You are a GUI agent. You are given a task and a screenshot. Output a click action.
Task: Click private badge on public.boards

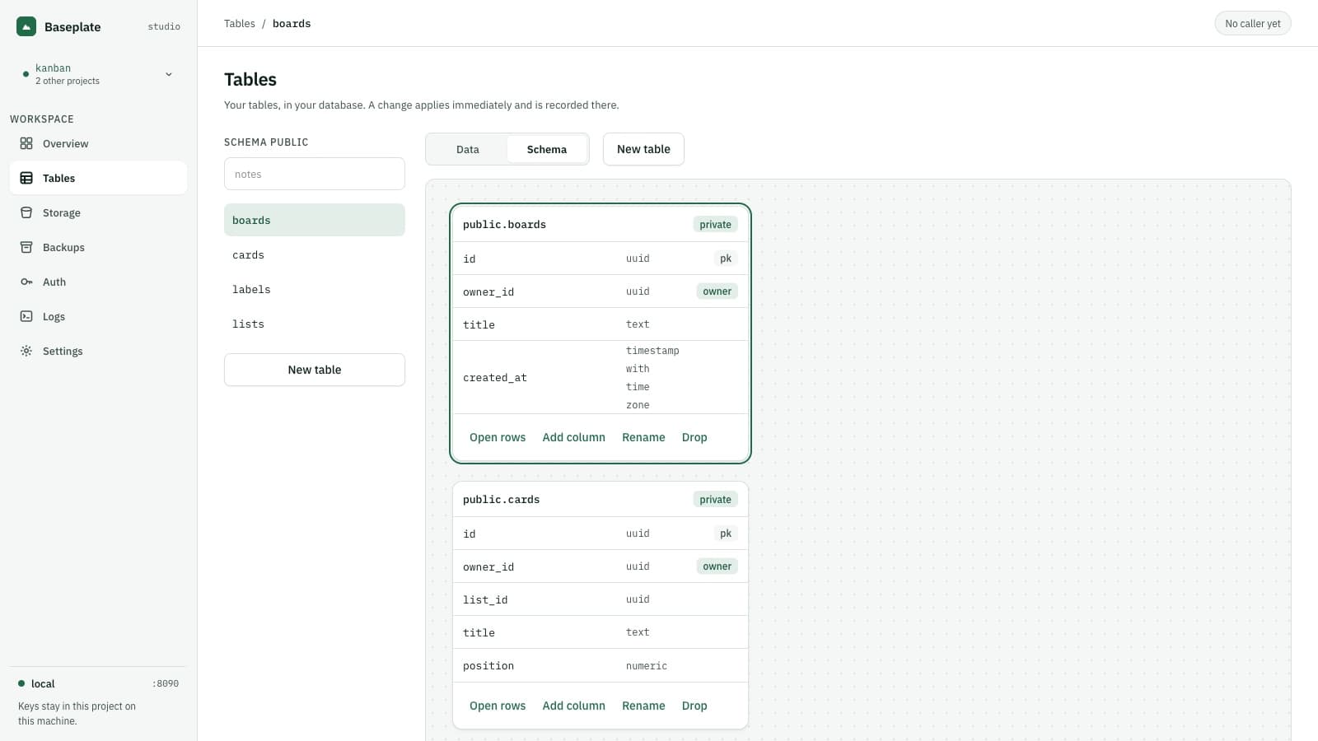click(x=715, y=224)
